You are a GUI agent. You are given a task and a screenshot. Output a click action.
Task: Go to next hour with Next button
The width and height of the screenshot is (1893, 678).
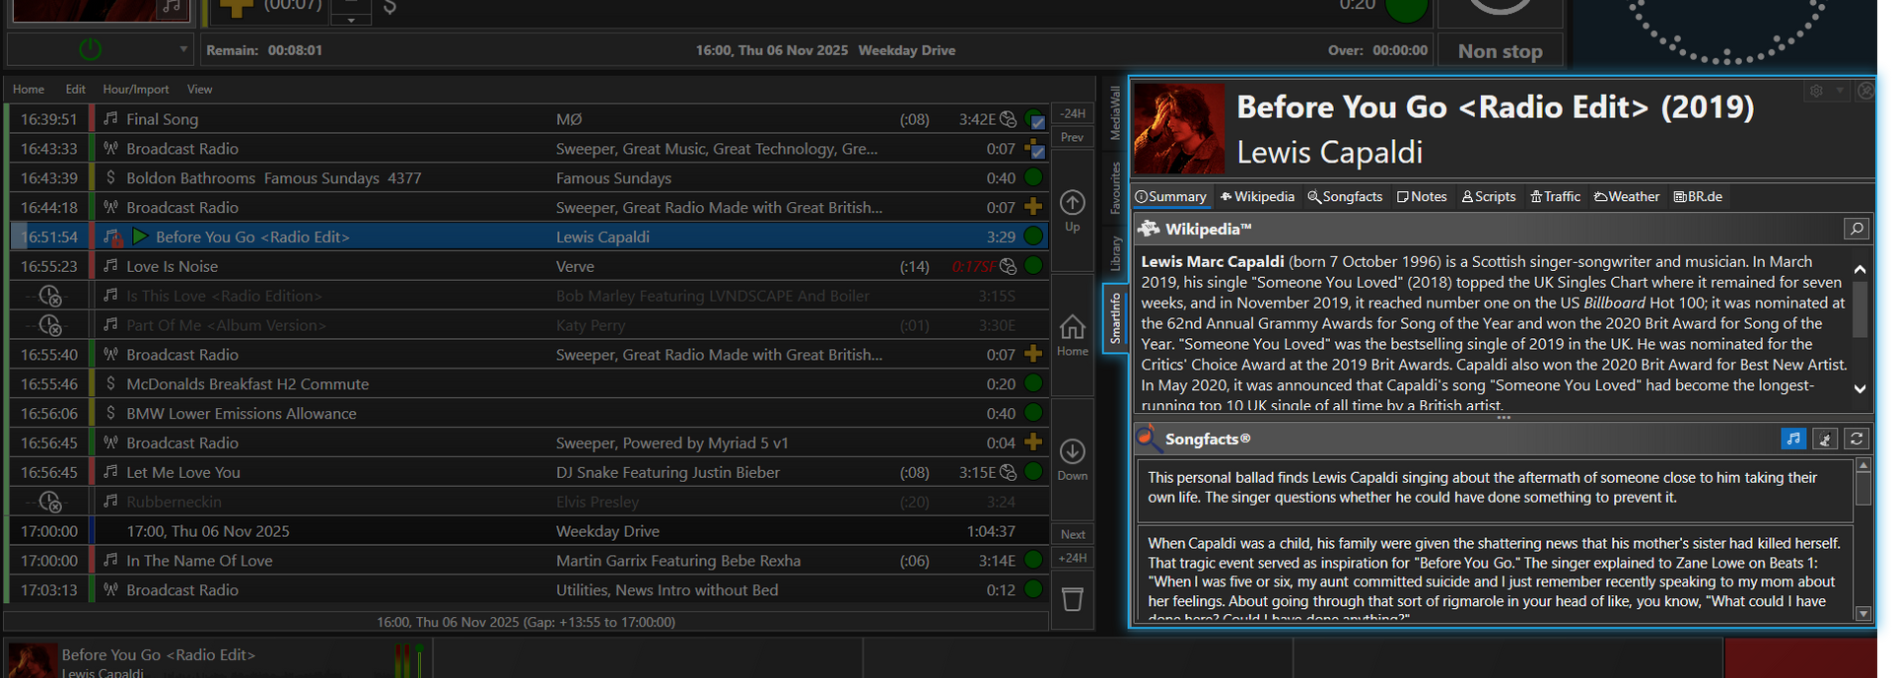coord(1073,534)
